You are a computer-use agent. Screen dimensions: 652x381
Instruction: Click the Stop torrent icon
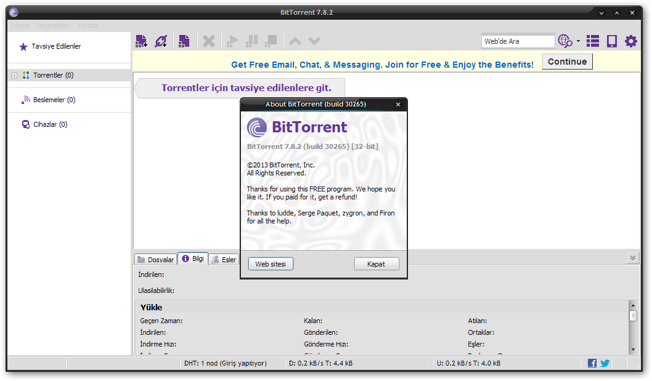[x=271, y=41]
